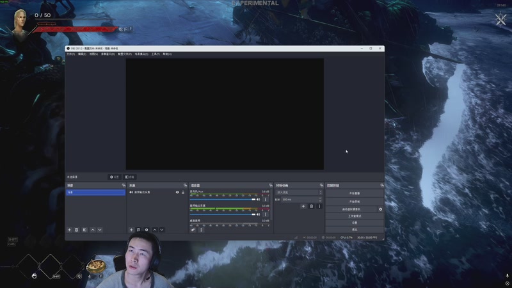Image resolution: width=512 pixels, height=288 pixels.
Task: Undock the 控制按钮 panel with float icon
Action: pyautogui.click(x=381, y=185)
